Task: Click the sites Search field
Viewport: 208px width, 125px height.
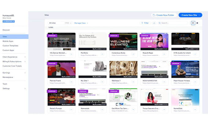Action: coord(173,23)
